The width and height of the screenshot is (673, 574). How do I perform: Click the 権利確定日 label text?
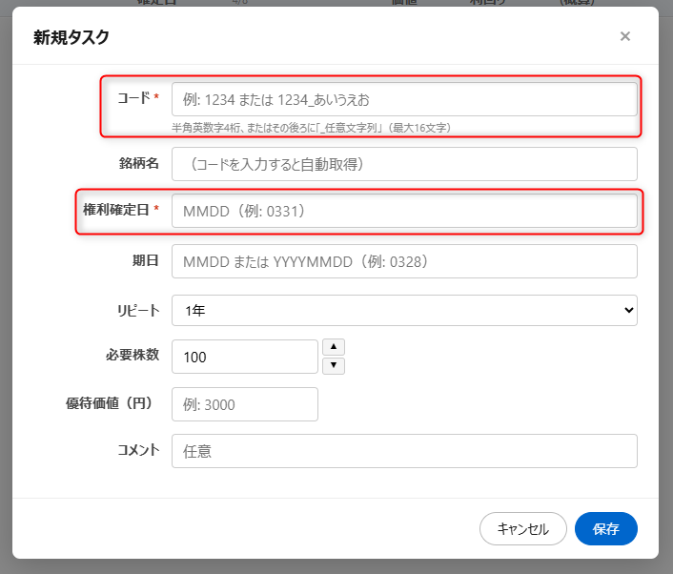[x=115, y=210]
